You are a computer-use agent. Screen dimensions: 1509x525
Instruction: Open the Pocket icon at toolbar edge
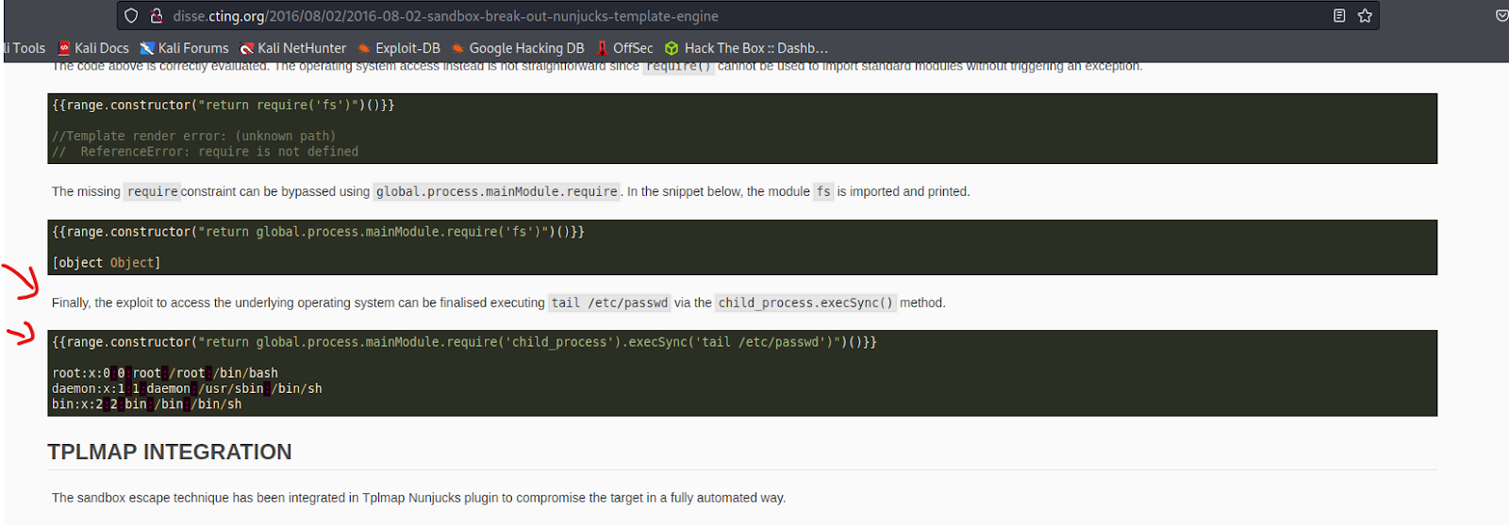pos(1501,16)
